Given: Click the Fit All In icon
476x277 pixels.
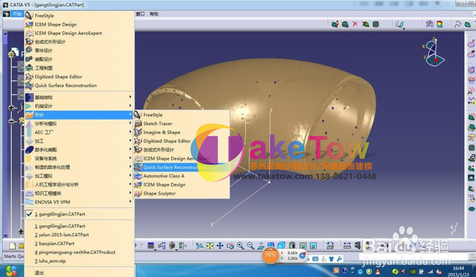Looking at the screenshot, I should (x=210, y=246).
